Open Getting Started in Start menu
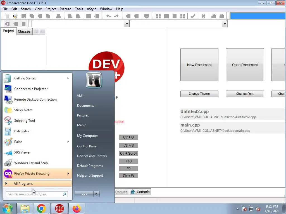286x214 pixels. click(x=37, y=78)
